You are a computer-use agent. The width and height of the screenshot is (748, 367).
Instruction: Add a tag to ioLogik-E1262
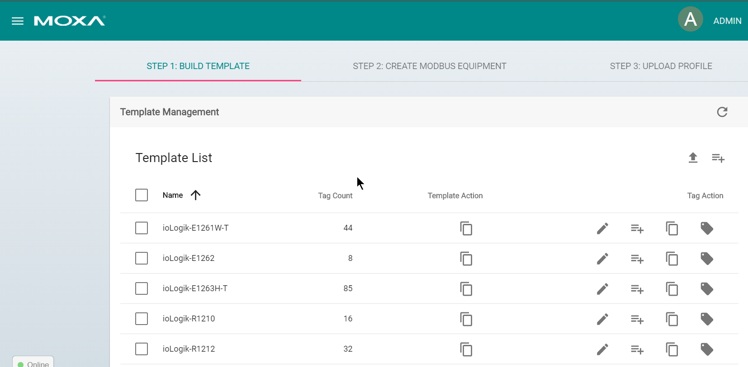click(637, 259)
